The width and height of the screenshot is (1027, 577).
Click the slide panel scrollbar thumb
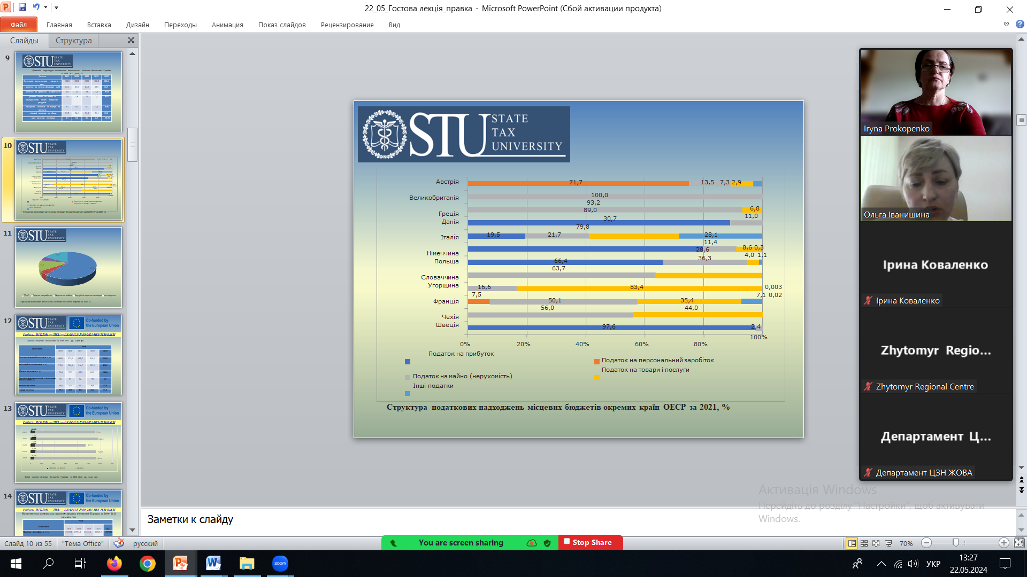(x=132, y=144)
